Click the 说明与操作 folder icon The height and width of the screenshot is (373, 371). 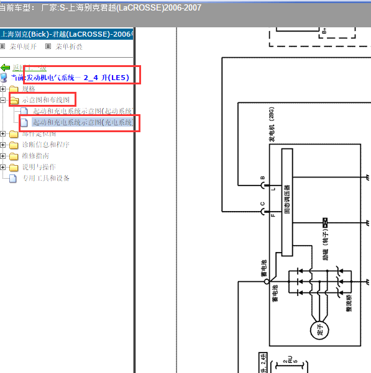point(14,168)
